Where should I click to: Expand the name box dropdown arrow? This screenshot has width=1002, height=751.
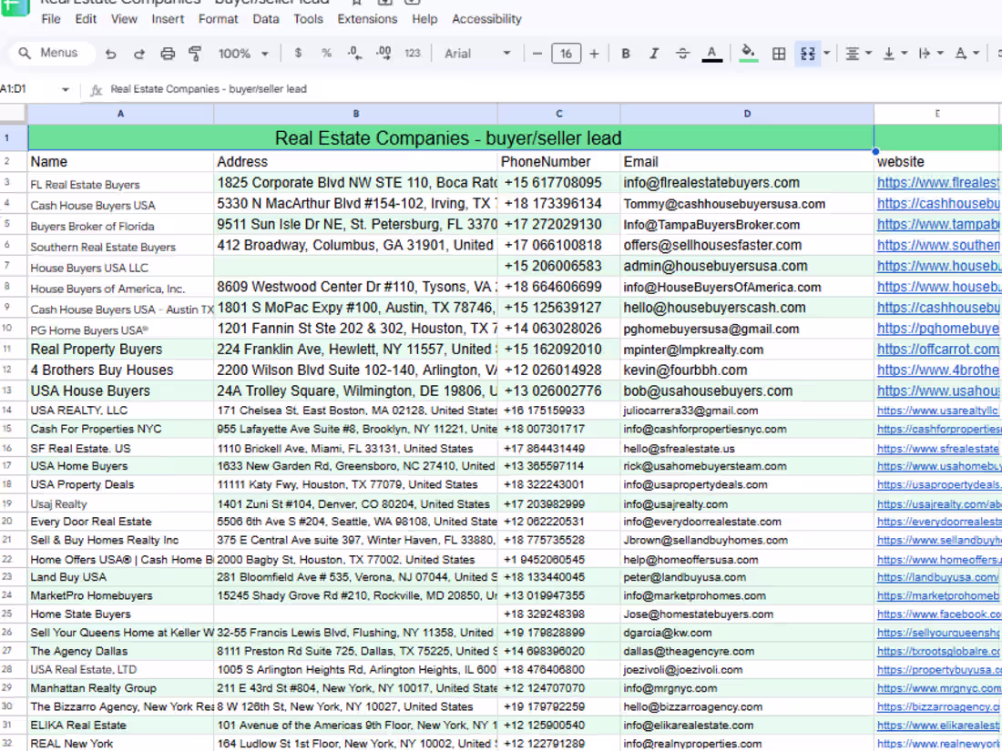pos(66,89)
